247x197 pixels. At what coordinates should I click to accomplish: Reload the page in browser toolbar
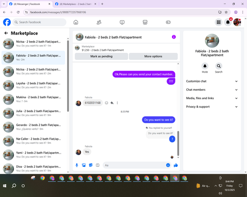pos(18,12)
